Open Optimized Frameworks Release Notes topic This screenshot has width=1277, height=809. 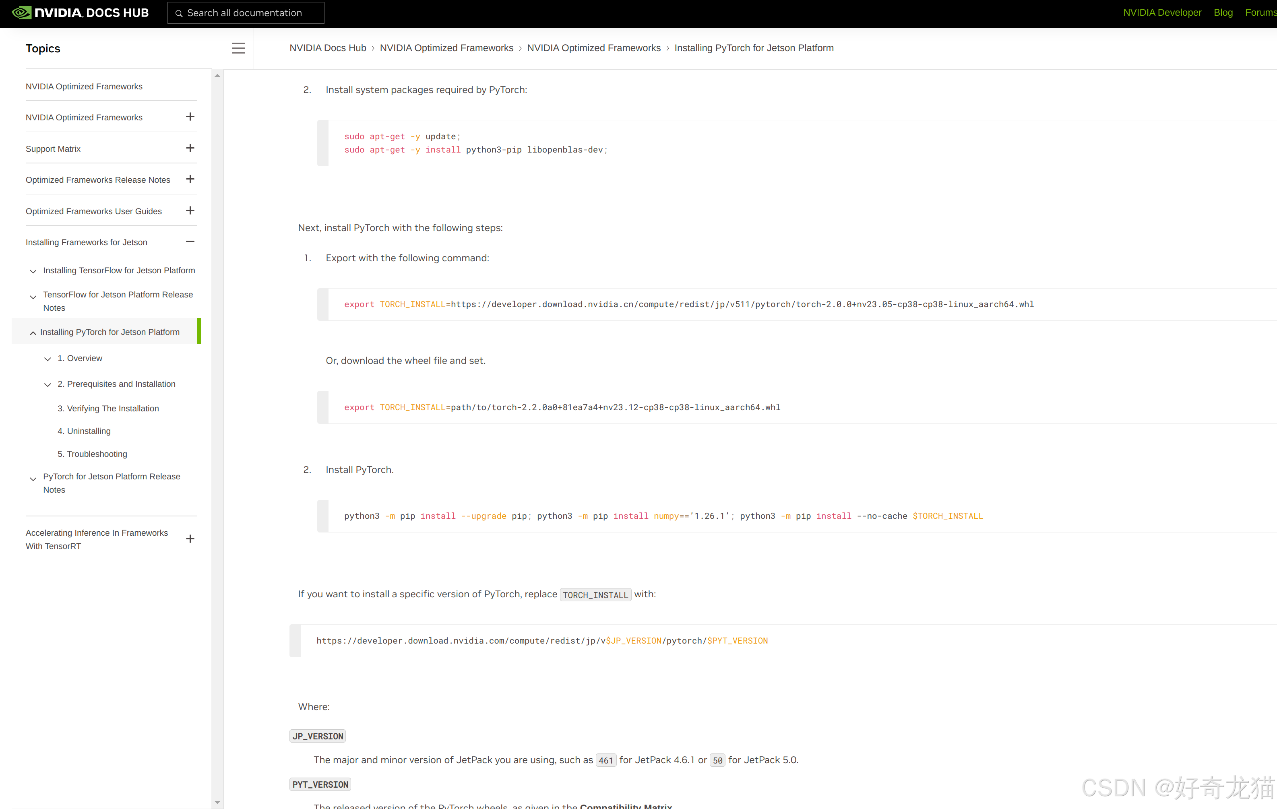point(97,180)
